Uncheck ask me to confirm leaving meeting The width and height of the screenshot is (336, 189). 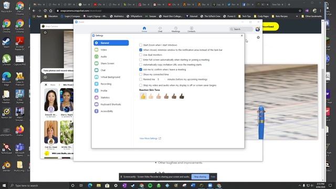point(141,70)
